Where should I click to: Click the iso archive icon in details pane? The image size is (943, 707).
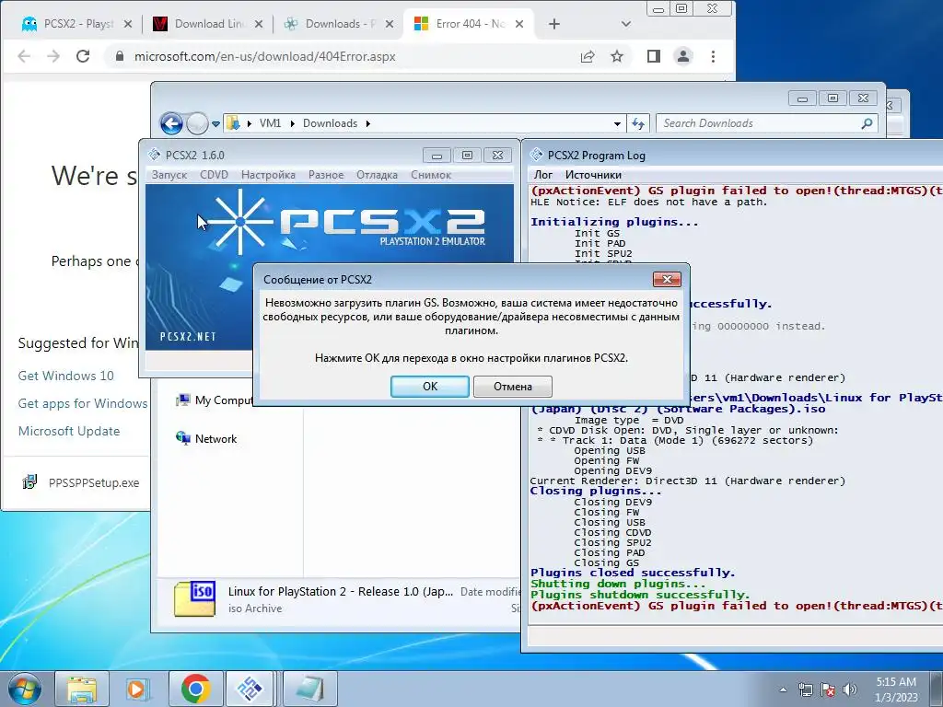(x=195, y=598)
